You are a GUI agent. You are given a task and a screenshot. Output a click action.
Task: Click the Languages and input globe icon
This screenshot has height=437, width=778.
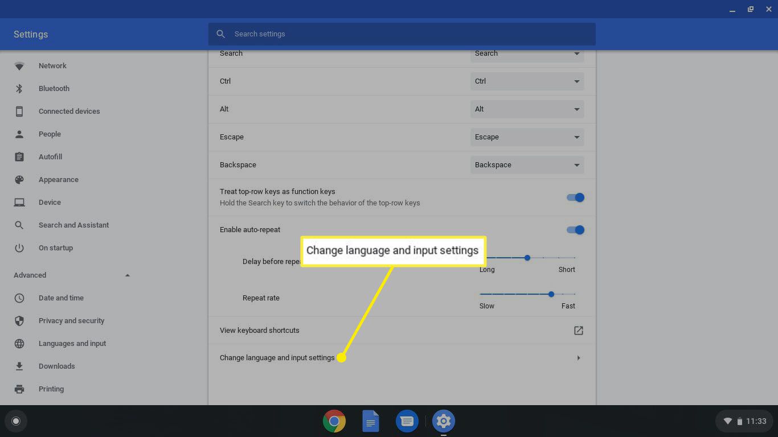19,344
